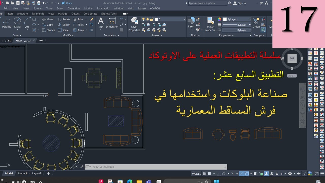Click the Rectangle tool icon

pyautogui.click(x=34, y=19)
